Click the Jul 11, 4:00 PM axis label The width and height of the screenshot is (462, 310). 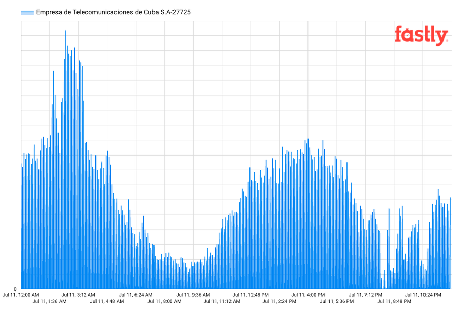(x=308, y=295)
